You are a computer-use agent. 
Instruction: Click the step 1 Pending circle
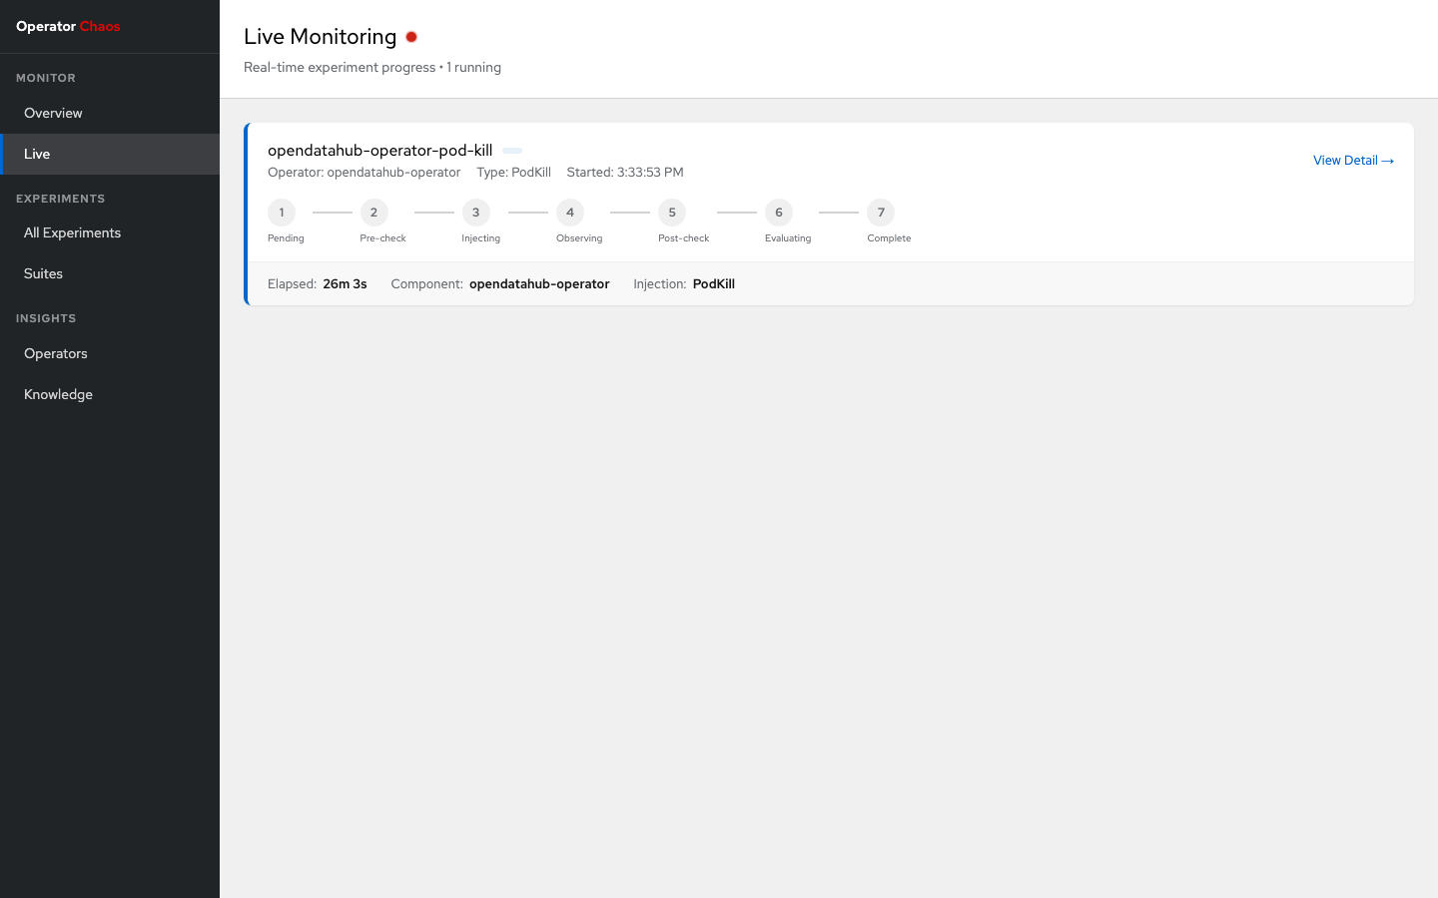282,213
